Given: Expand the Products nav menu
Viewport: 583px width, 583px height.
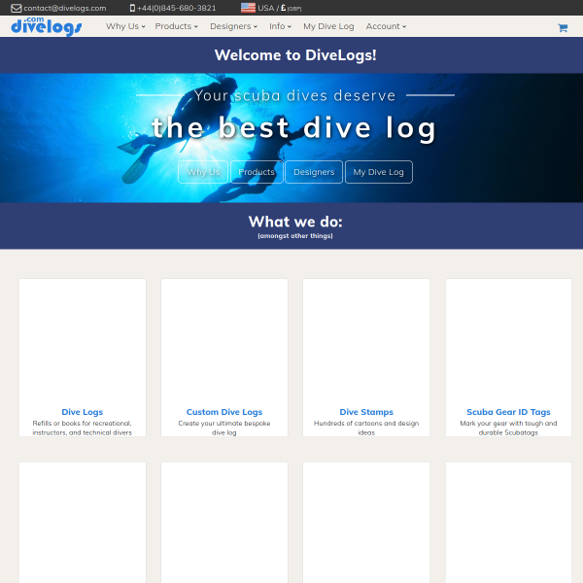Looking at the screenshot, I should coord(176,26).
